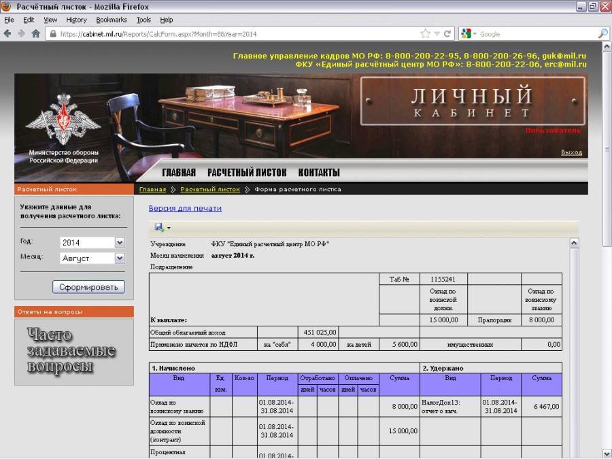Viewport: 612px width, 459px height.
Task: Click the Сформировать button
Action: pos(88,287)
